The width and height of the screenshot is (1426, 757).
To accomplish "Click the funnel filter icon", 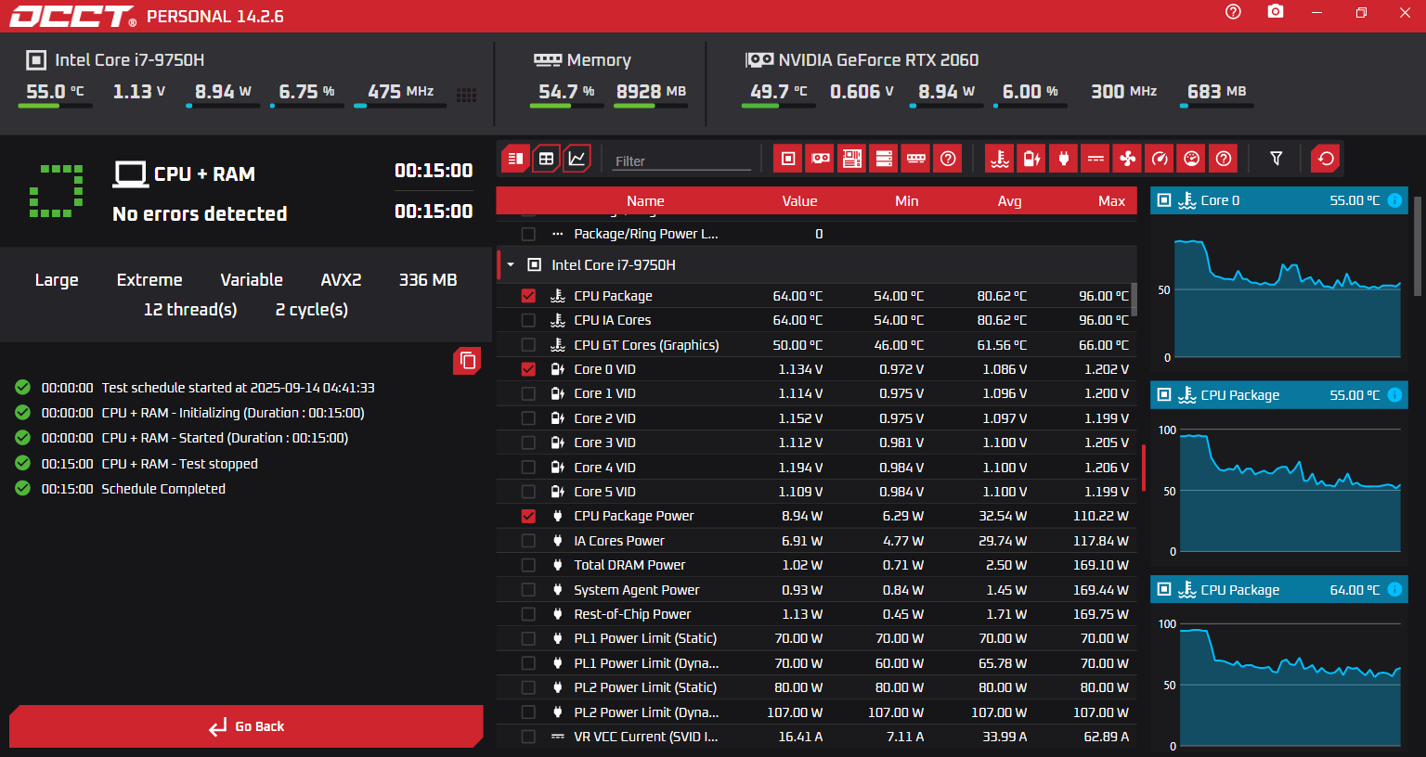I will [x=1277, y=159].
